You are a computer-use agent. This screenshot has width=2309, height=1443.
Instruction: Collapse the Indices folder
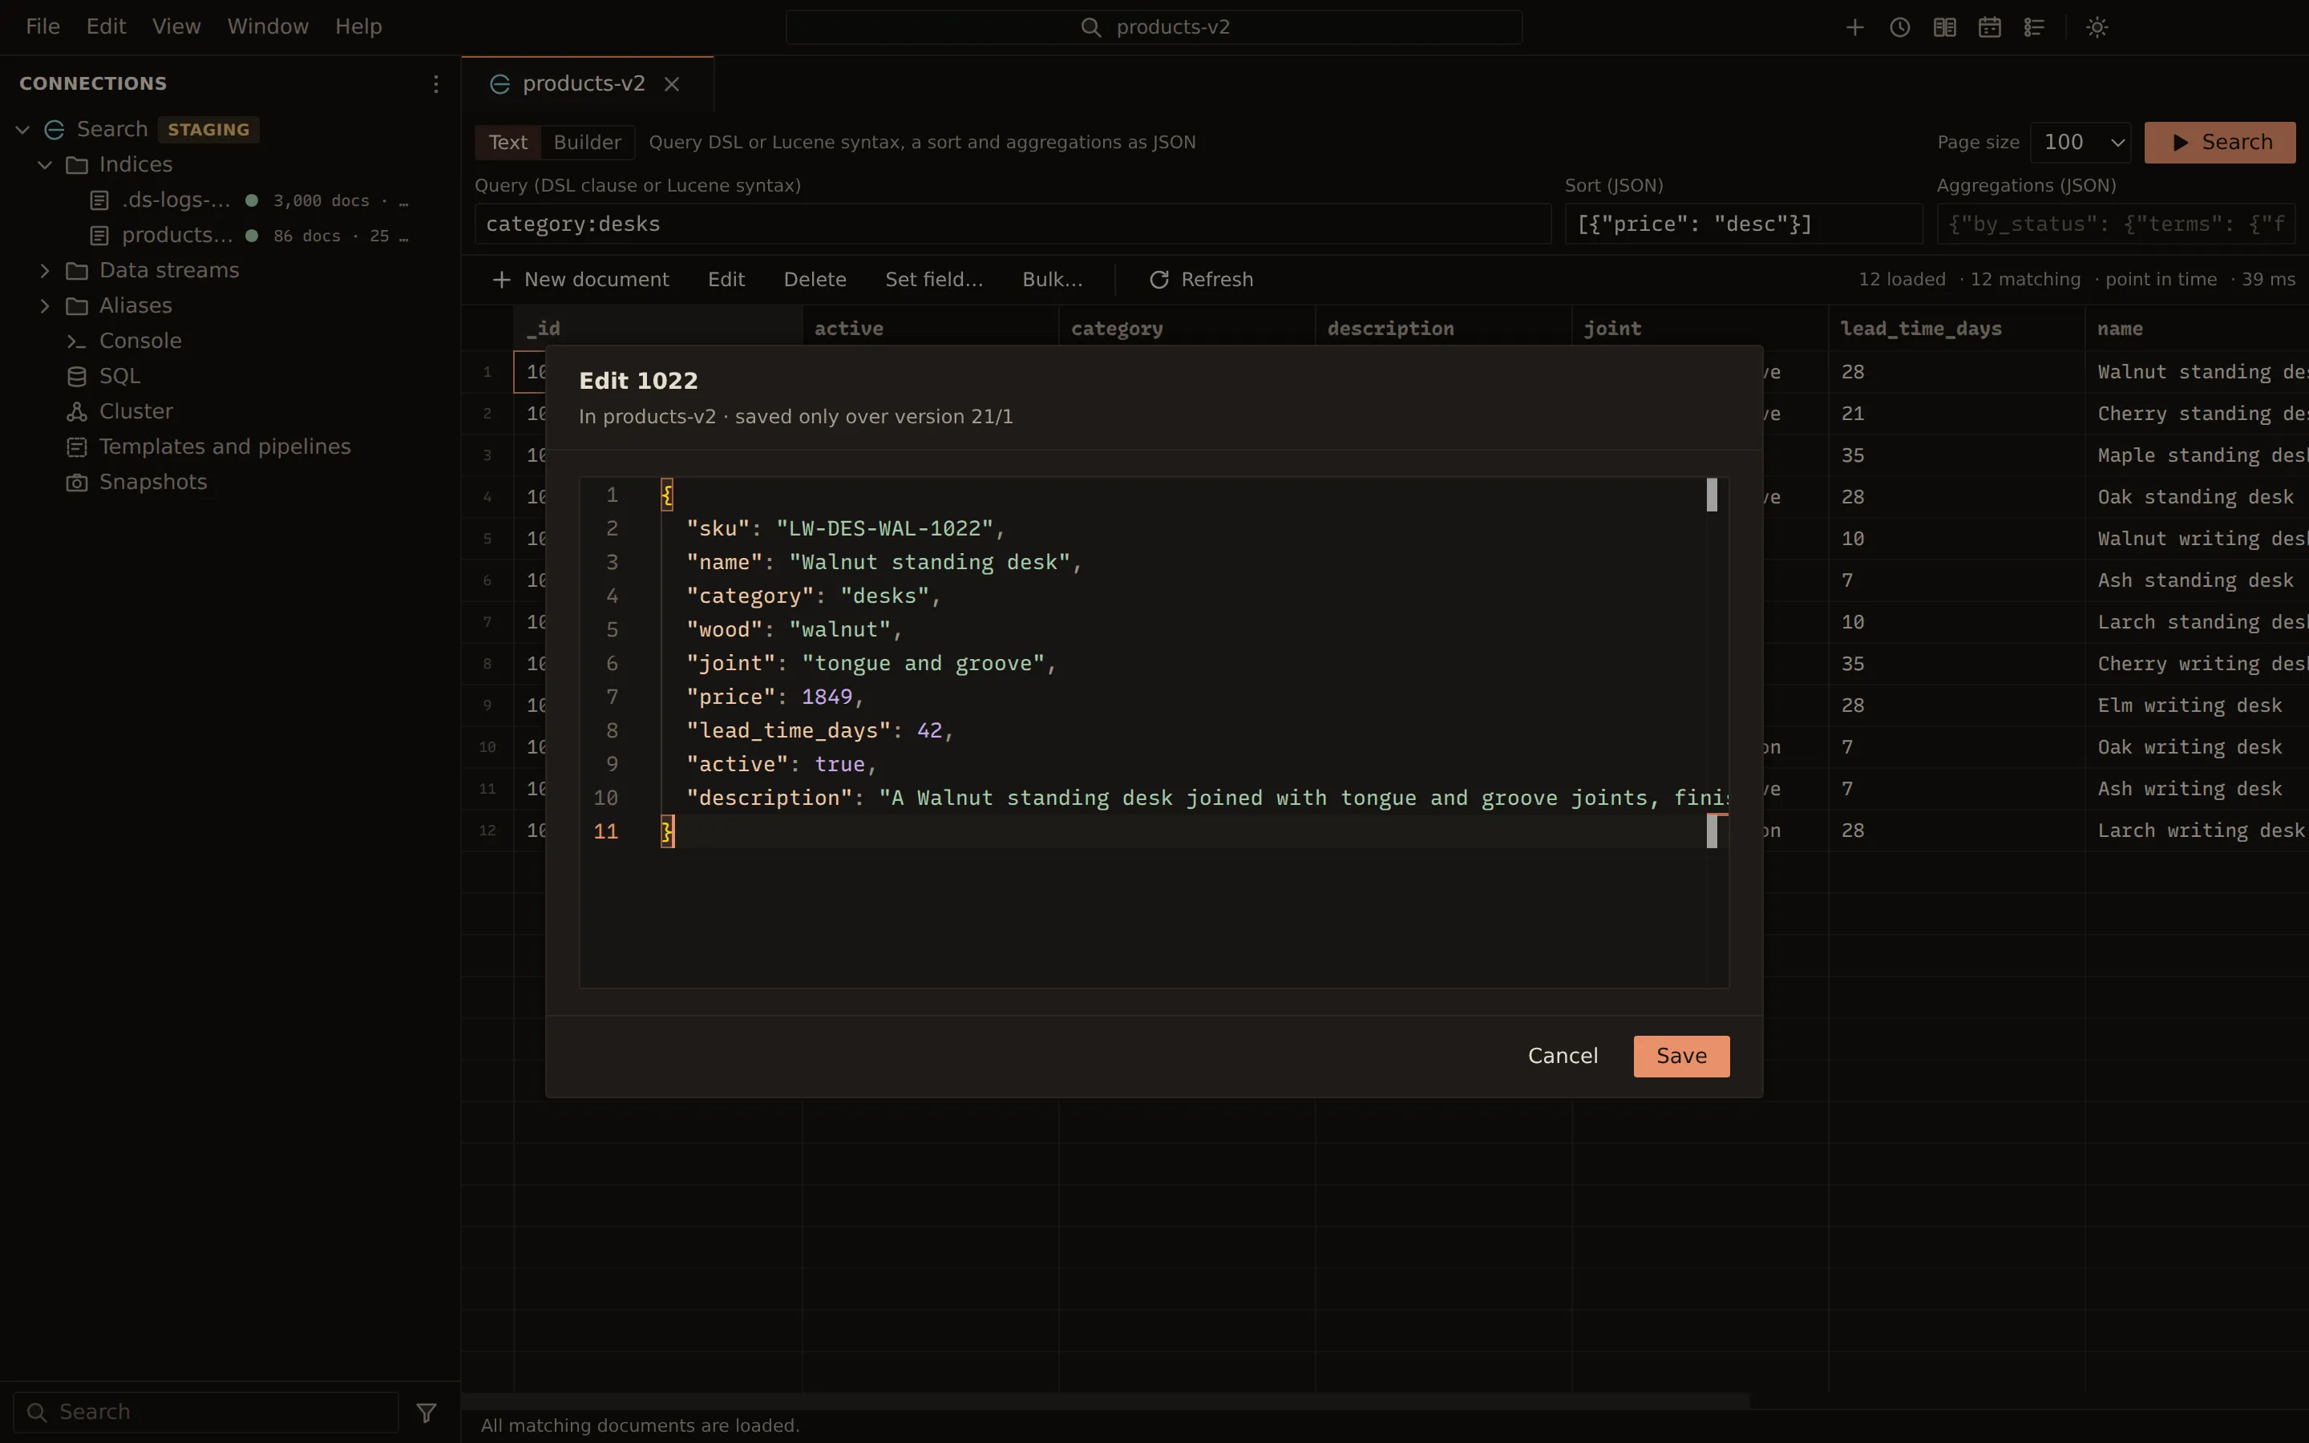(x=45, y=165)
